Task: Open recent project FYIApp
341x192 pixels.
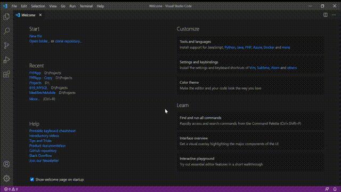Action: pos(35,73)
